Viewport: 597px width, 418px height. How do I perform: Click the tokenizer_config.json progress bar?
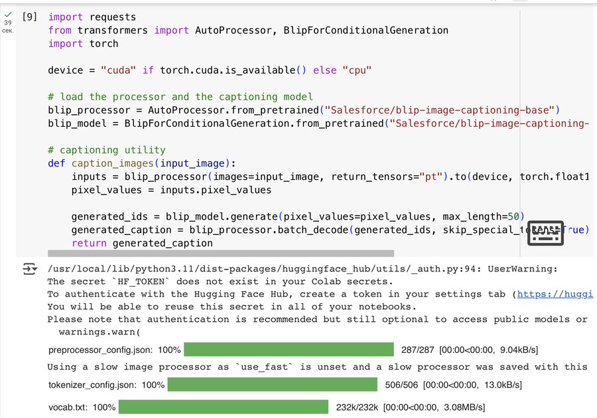[272, 385]
